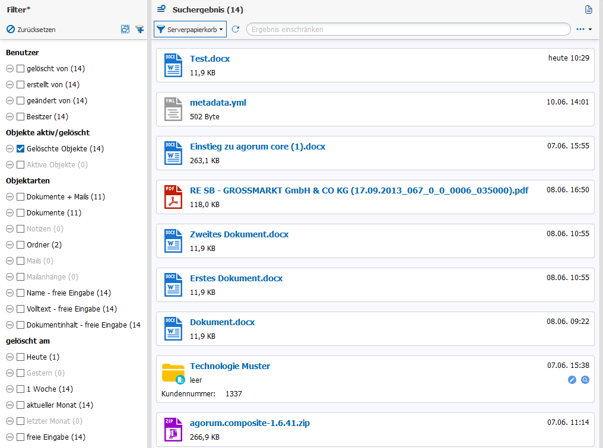Screen dimensions: 603x448
Task: Check the gelöscht von checkbox
Action: (x=20, y=69)
